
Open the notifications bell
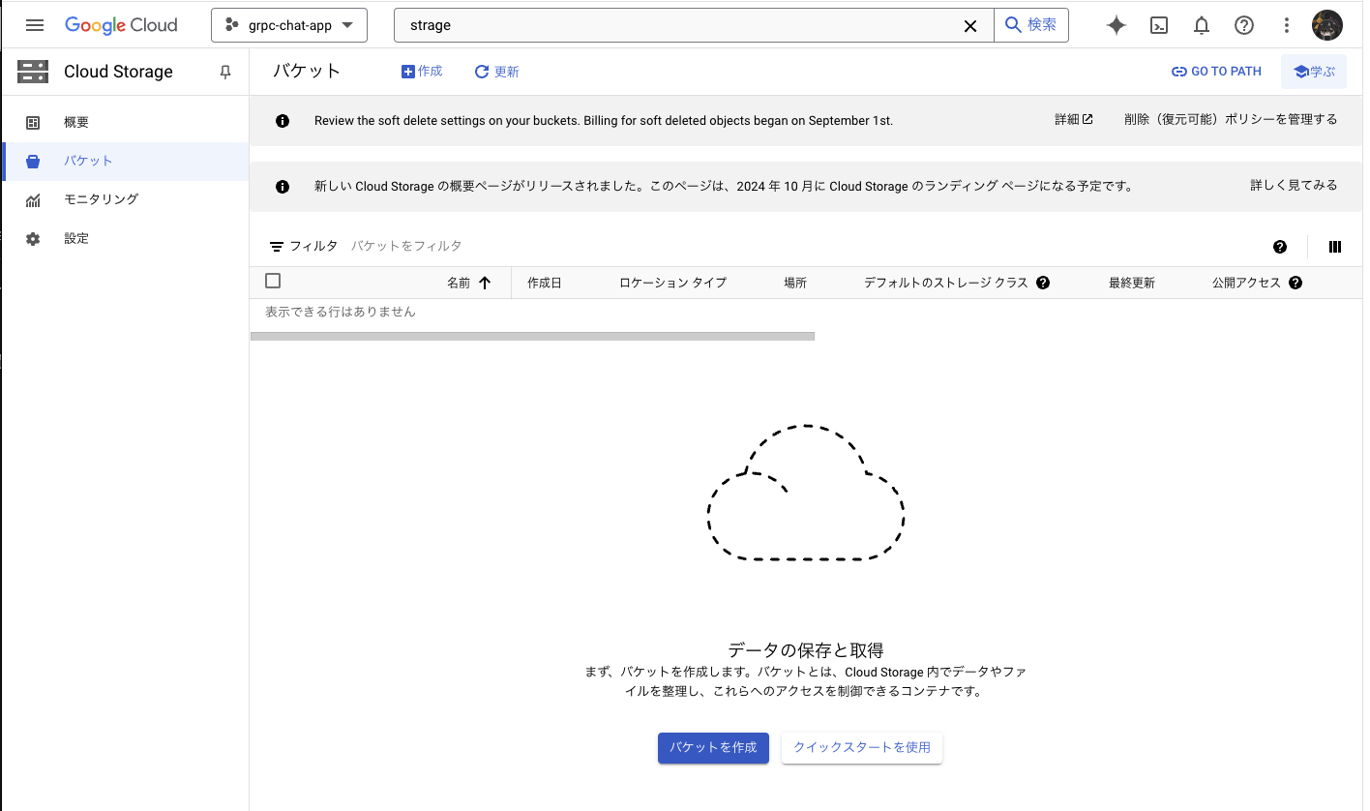[x=1202, y=26]
